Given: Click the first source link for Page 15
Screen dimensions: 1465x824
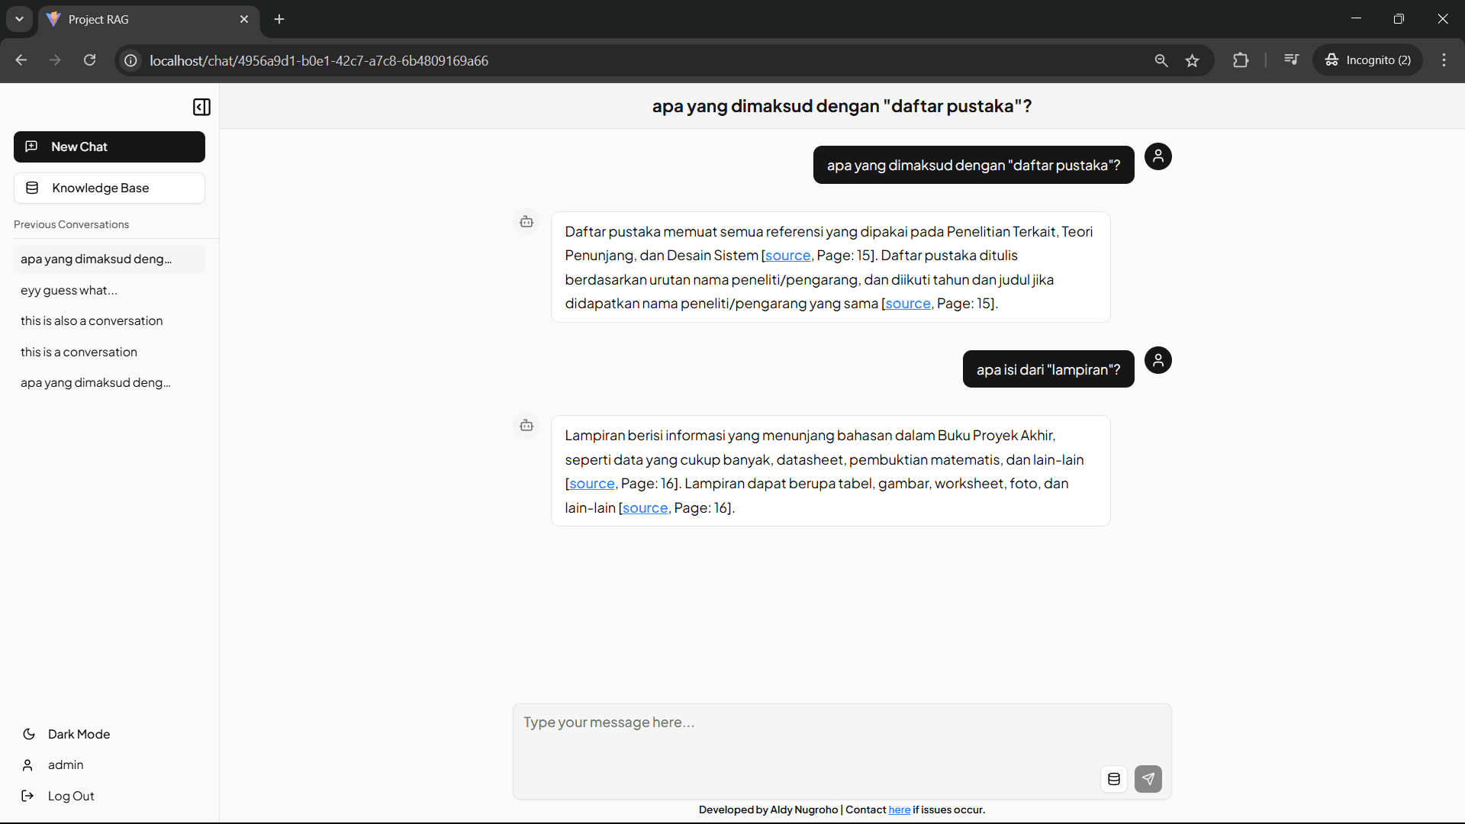Looking at the screenshot, I should (787, 256).
